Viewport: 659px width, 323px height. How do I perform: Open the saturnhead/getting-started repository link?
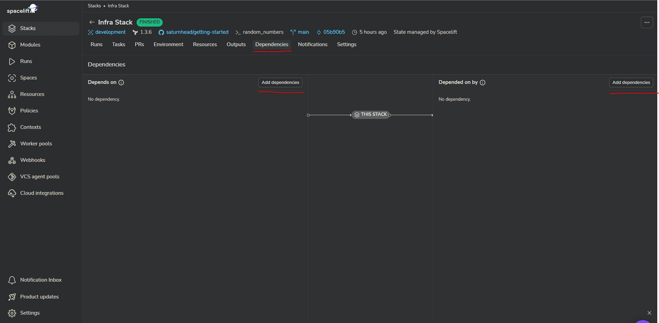tap(193, 32)
